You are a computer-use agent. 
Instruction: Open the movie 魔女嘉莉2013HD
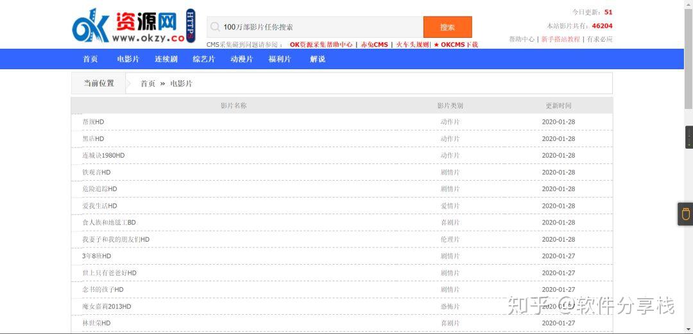click(107, 306)
